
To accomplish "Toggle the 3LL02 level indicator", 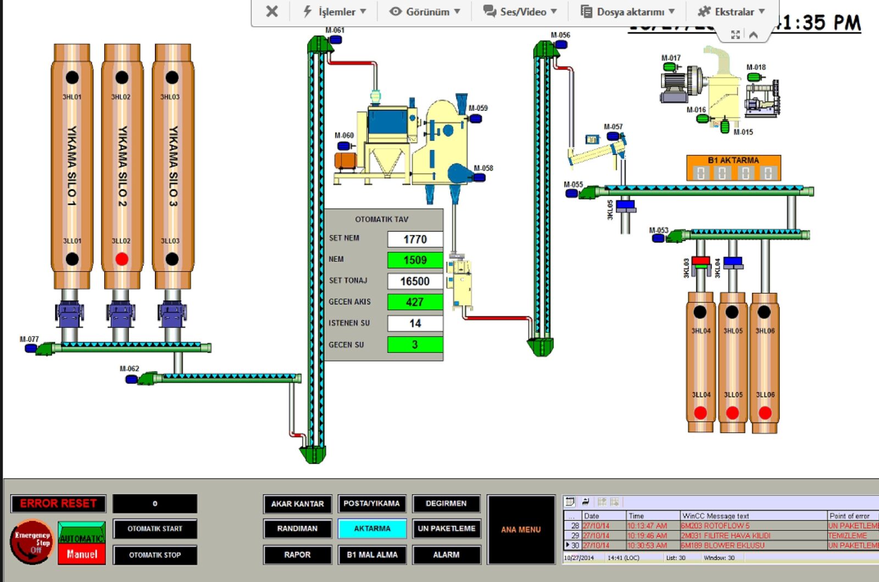I will point(122,259).
